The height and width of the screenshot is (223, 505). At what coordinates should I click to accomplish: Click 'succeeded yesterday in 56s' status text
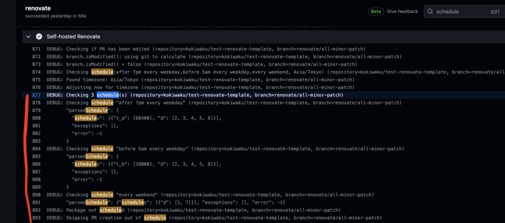tap(56, 16)
